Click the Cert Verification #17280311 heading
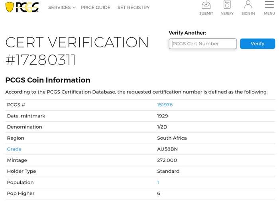 coord(77,51)
